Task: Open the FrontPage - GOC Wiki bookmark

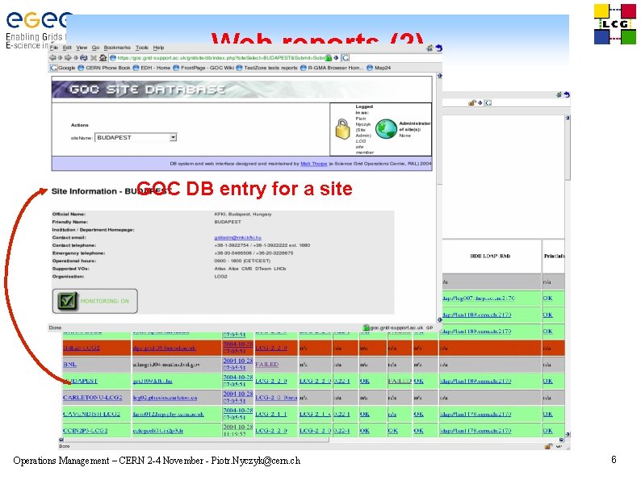Action: pyautogui.click(x=203, y=68)
